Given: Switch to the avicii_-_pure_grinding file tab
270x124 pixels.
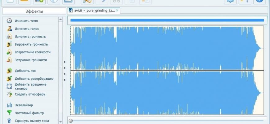Looking at the screenshot, I should (94, 11).
